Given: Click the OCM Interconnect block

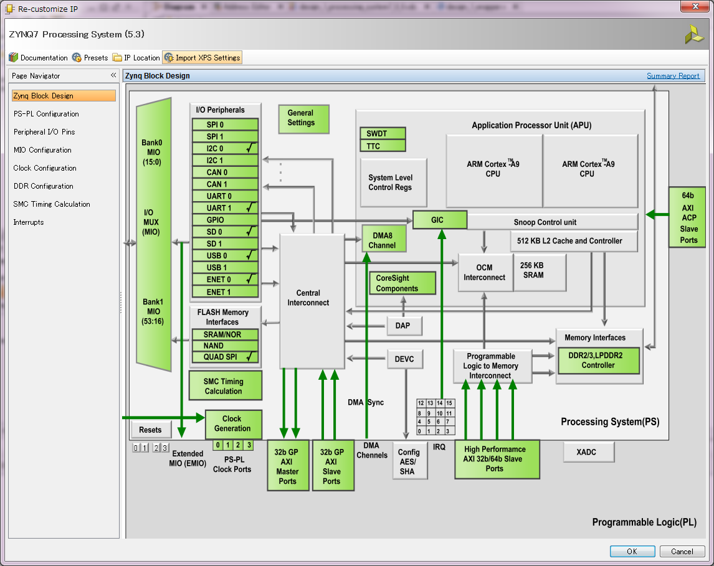Looking at the screenshot, I should 485,272.
